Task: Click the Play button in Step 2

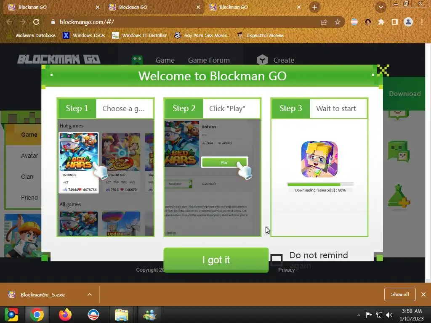Action: tap(224, 162)
